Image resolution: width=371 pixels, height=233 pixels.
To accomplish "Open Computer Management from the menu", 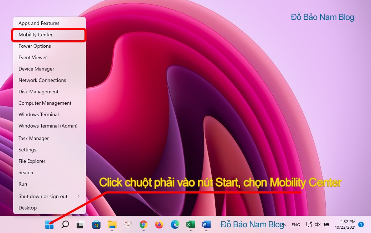I will [49, 103].
